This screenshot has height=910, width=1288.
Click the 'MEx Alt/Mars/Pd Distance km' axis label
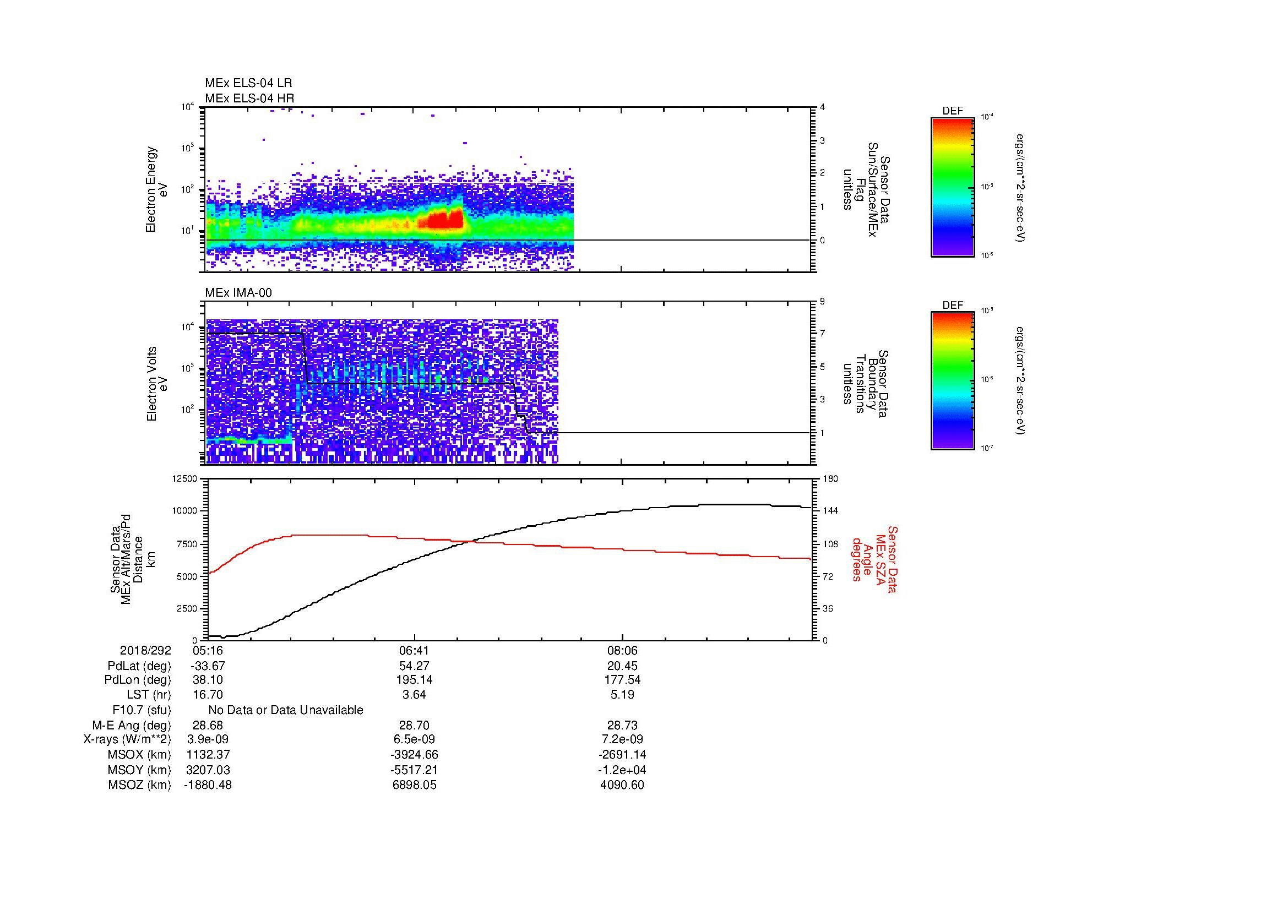[132, 559]
